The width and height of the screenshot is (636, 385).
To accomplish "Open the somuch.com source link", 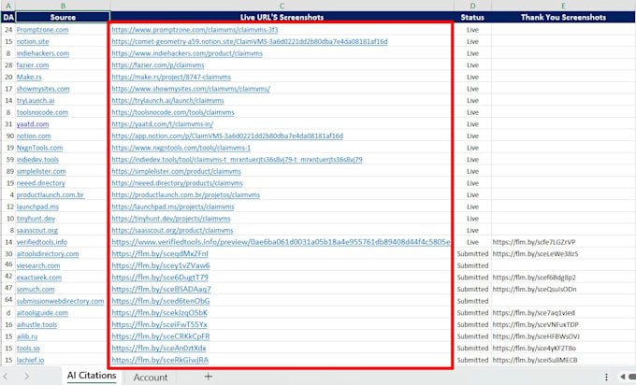I will pos(36,289).
